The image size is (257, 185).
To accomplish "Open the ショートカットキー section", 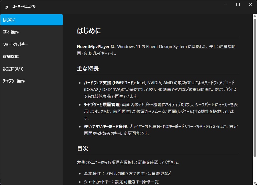I will 31,44.
